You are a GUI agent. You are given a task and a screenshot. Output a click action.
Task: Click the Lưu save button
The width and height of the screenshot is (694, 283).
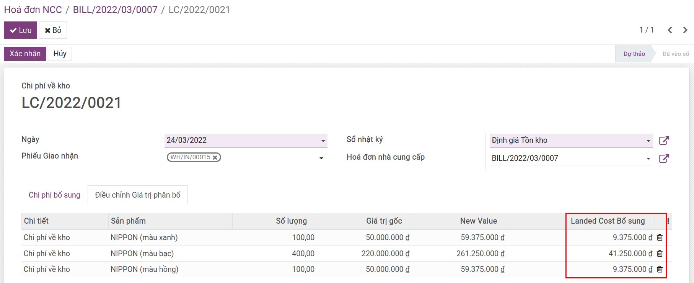(x=20, y=30)
